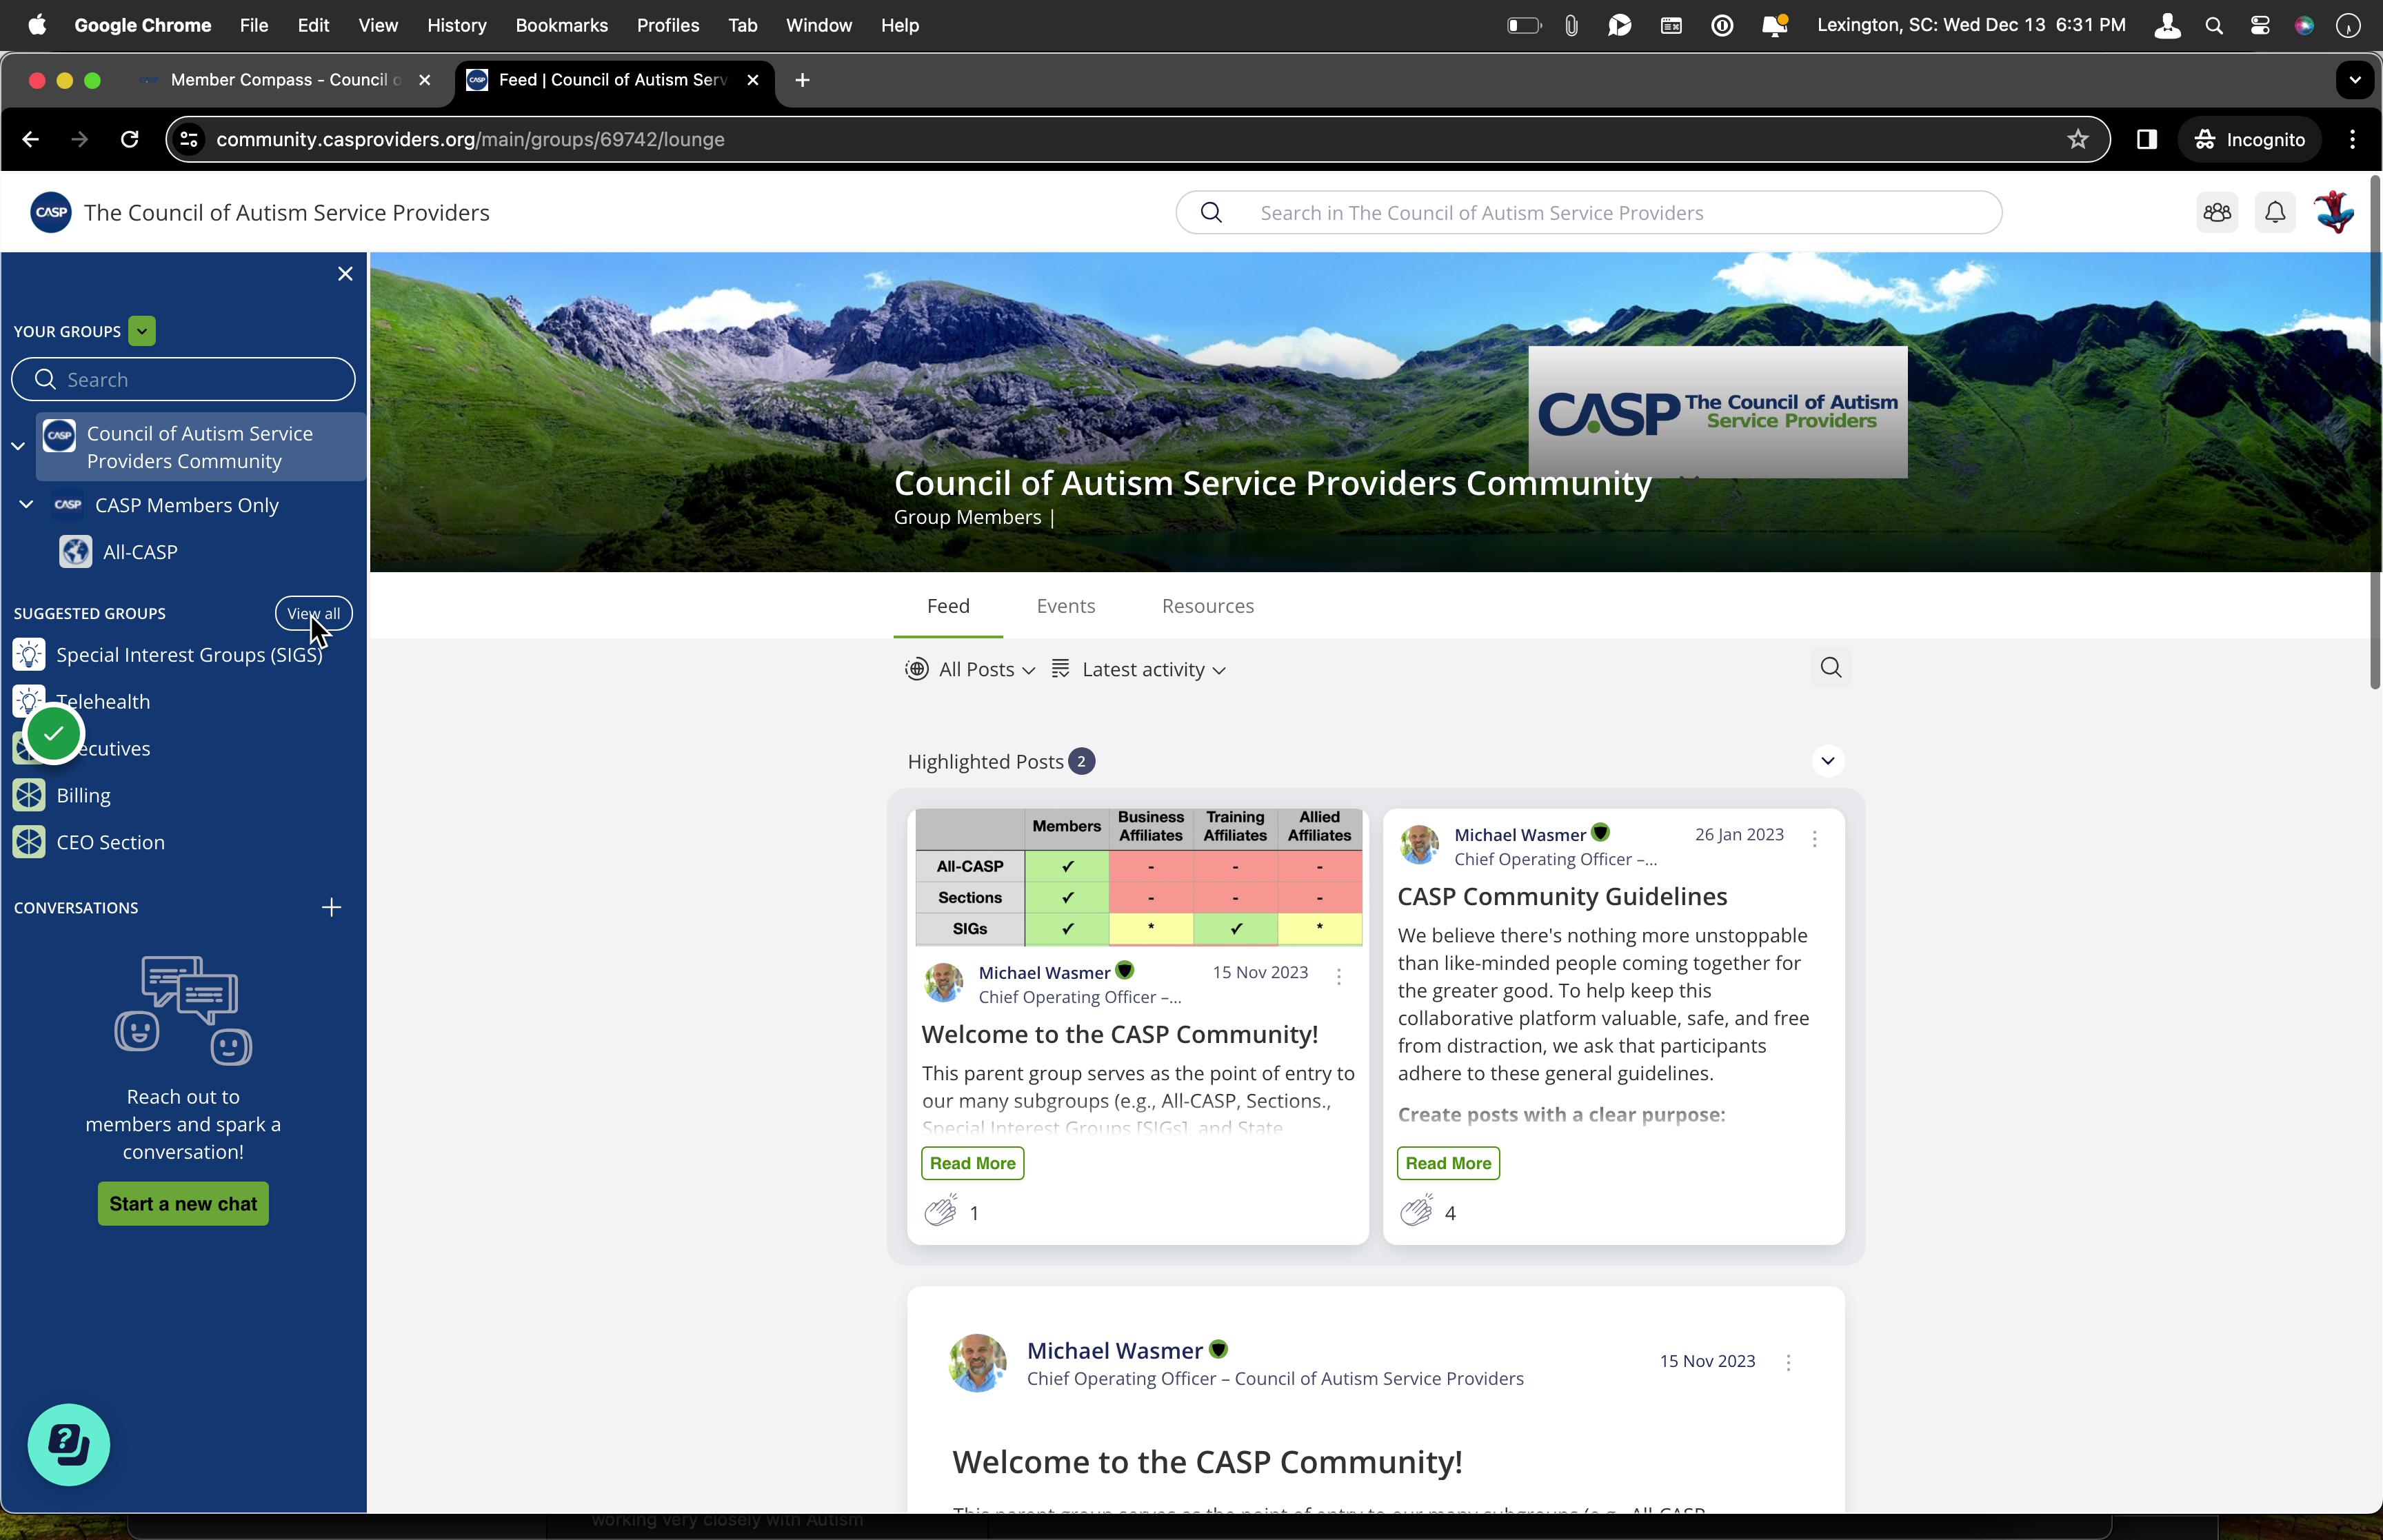2383x1540 pixels.
Task: Select the Feed tab
Action: pyautogui.click(x=947, y=606)
